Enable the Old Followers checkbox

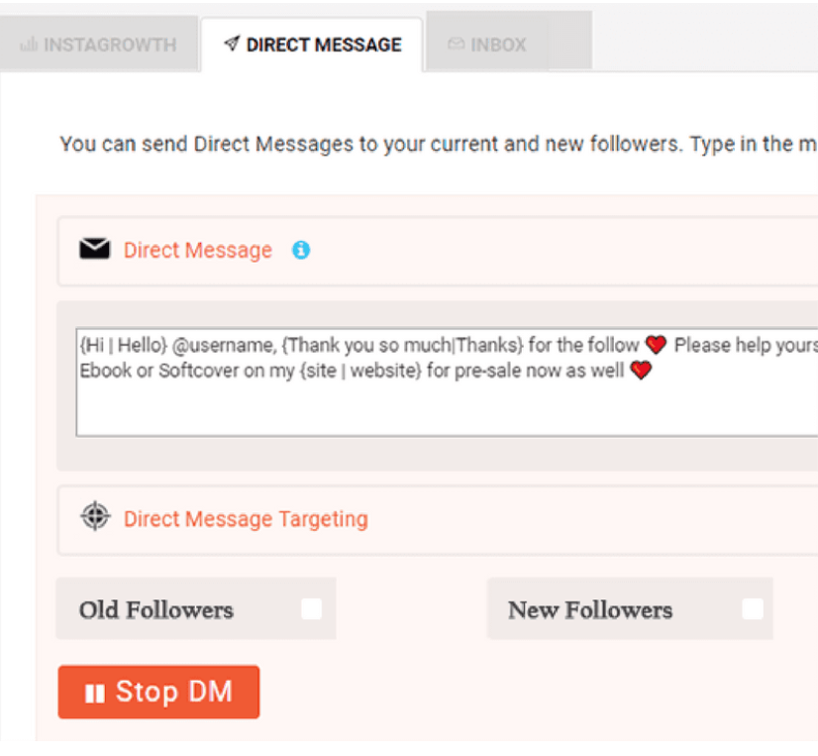click(x=312, y=609)
